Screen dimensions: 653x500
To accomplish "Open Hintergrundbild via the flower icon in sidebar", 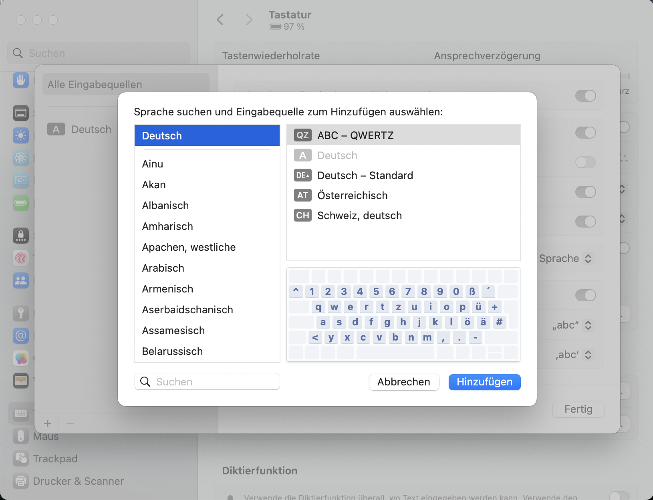I will point(21,158).
